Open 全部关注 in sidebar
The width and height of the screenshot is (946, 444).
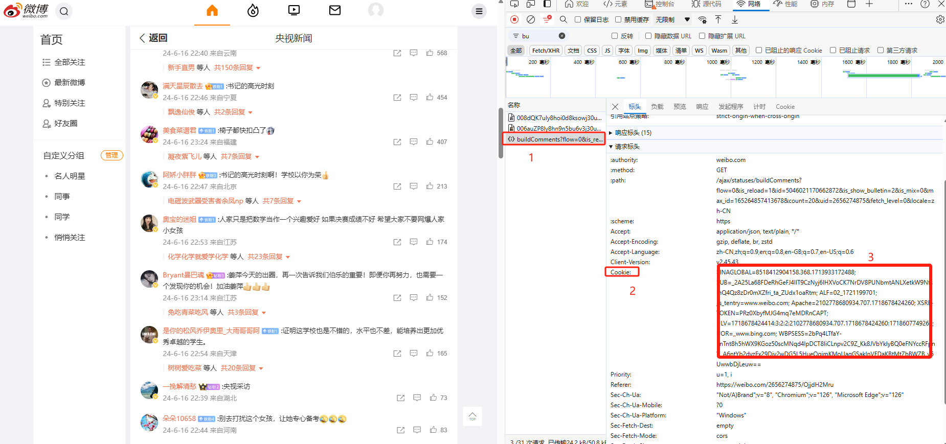(63, 62)
